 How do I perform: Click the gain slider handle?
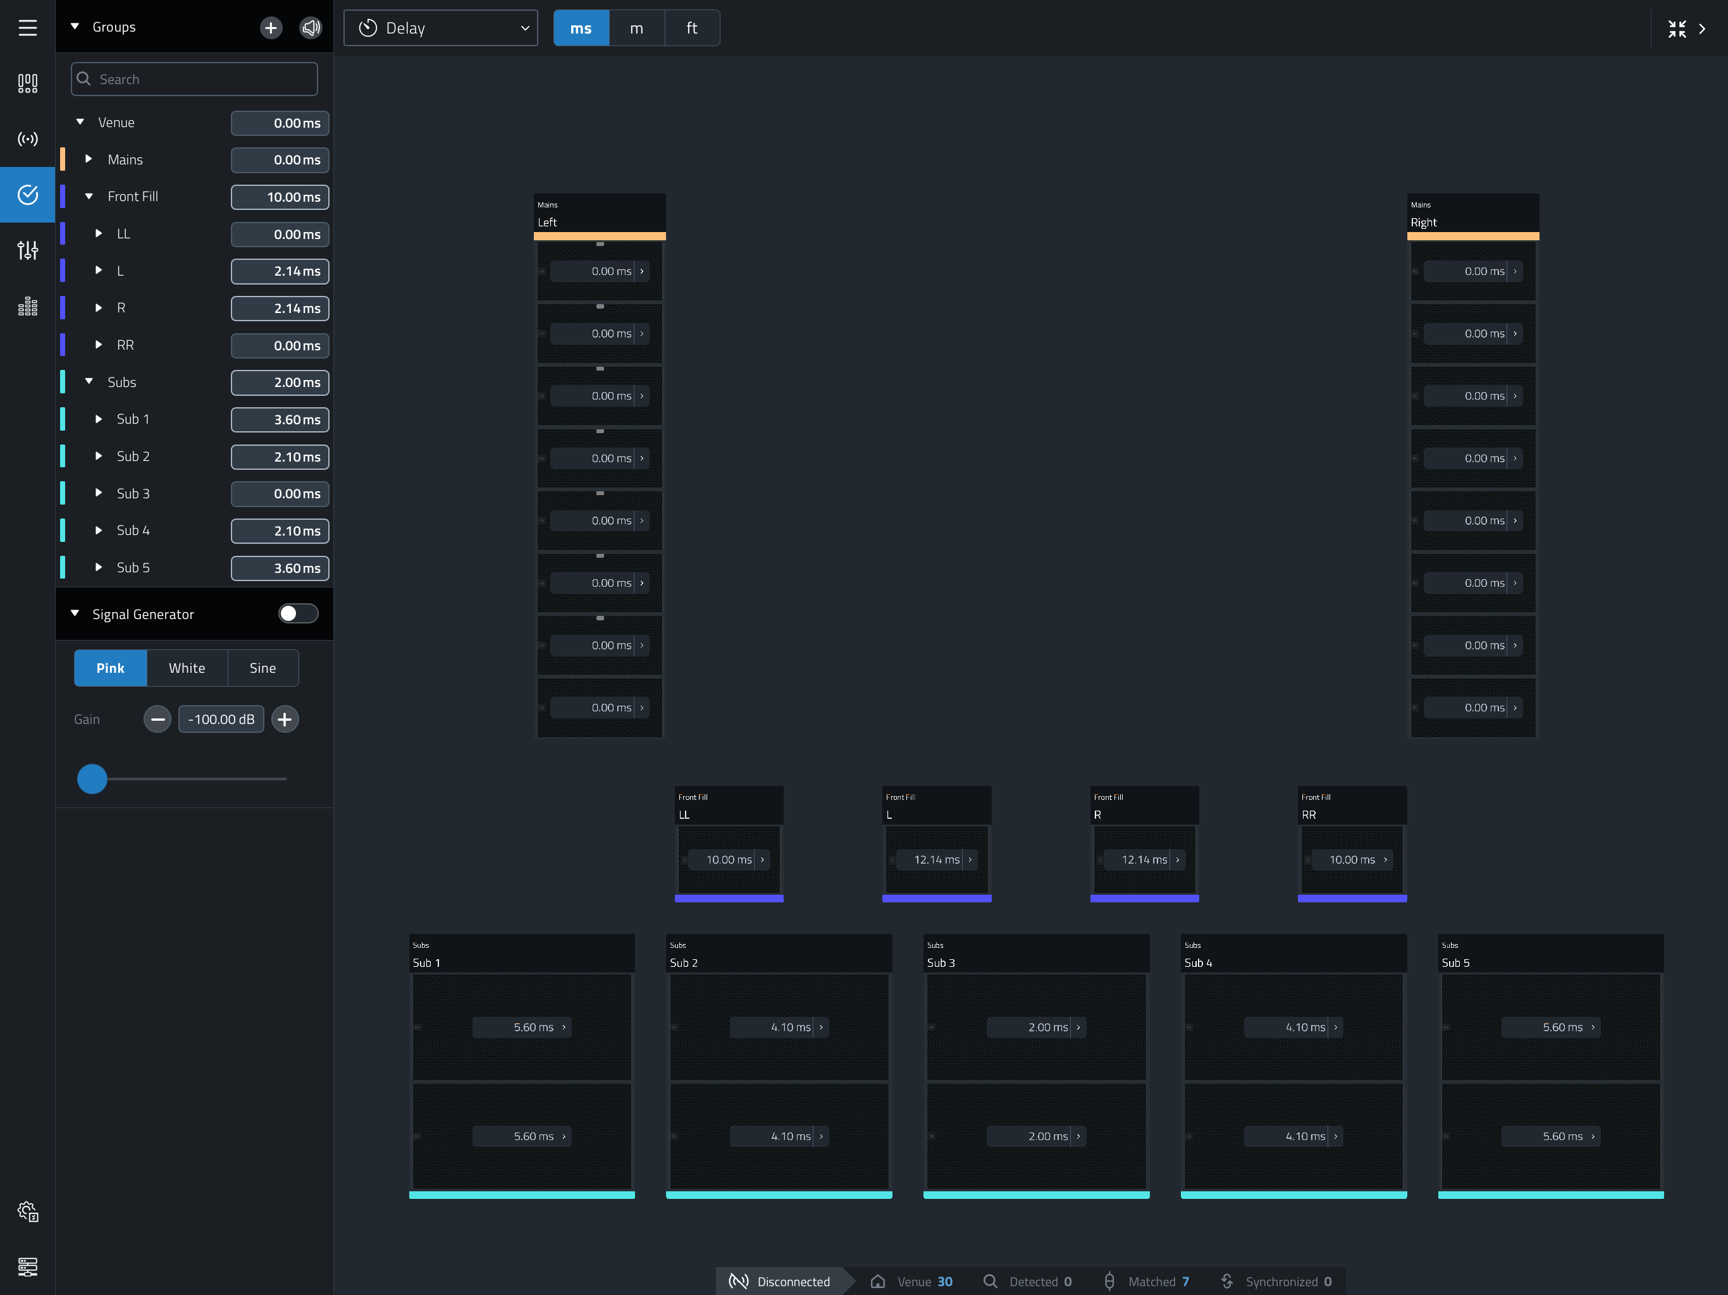point(92,779)
